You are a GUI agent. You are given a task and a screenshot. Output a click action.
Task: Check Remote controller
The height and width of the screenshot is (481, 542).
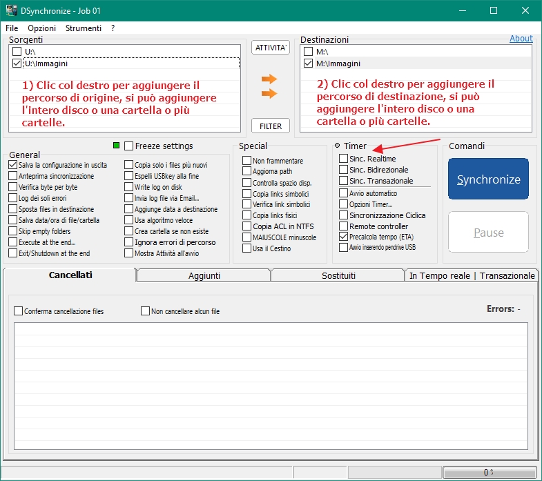click(x=344, y=226)
